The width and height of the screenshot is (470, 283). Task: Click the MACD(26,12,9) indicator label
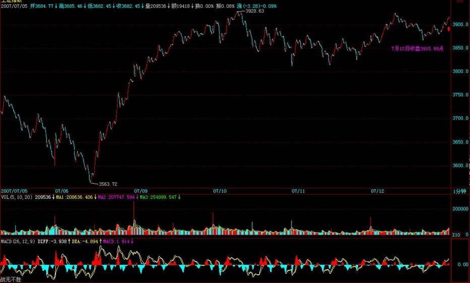[18, 241]
